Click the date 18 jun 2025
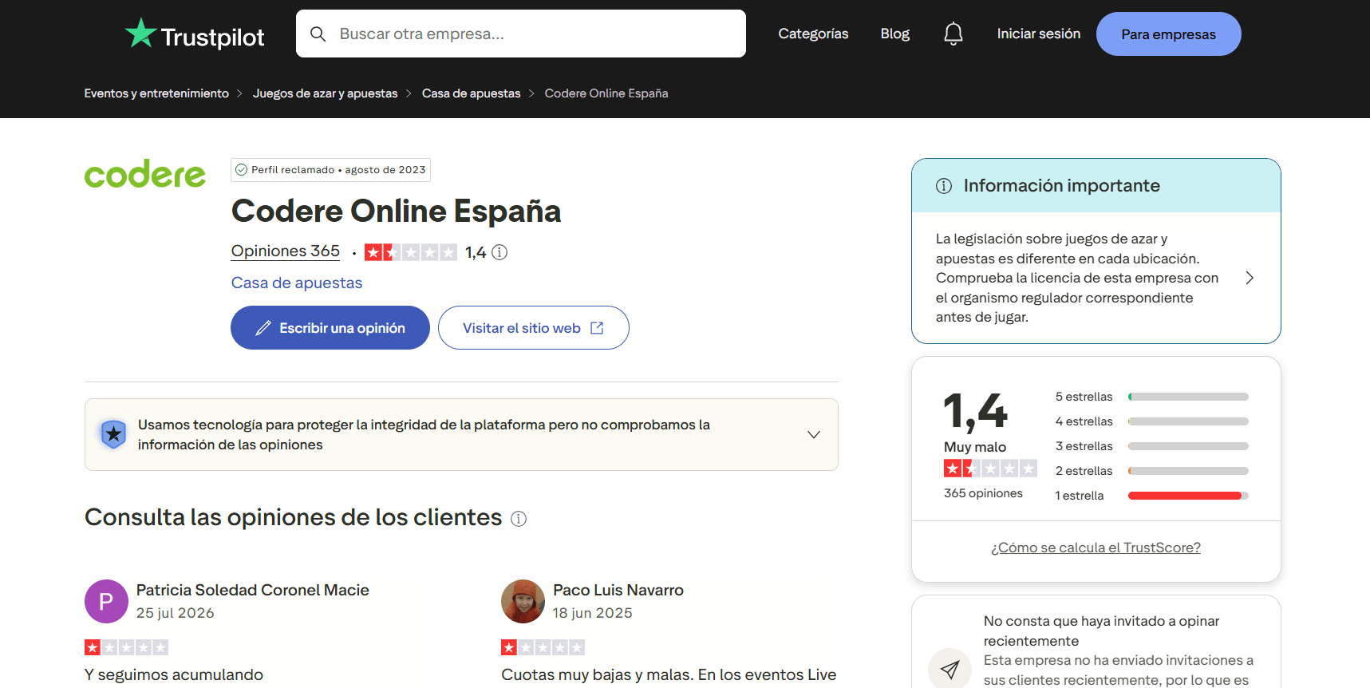This screenshot has height=688, width=1370. 593,613
